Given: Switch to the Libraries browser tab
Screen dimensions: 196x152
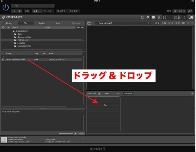Looking at the screenshot, I should 9,23.
